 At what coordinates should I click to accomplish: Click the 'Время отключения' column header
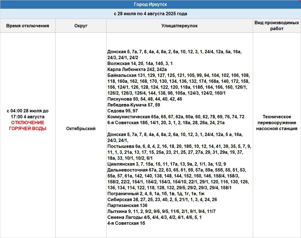click(x=28, y=26)
